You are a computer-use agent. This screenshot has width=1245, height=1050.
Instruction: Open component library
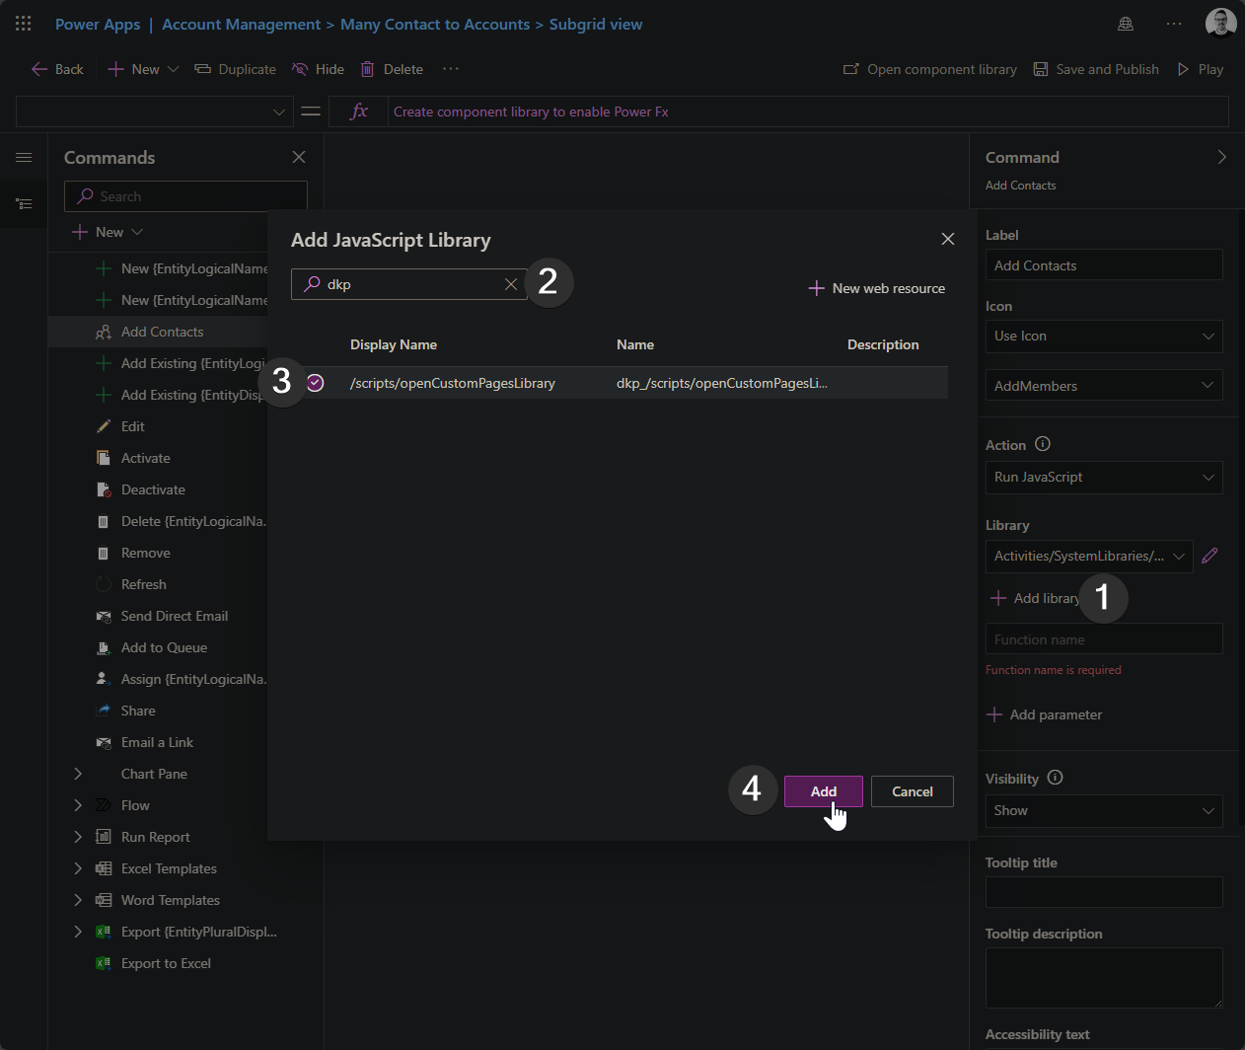tap(929, 69)
